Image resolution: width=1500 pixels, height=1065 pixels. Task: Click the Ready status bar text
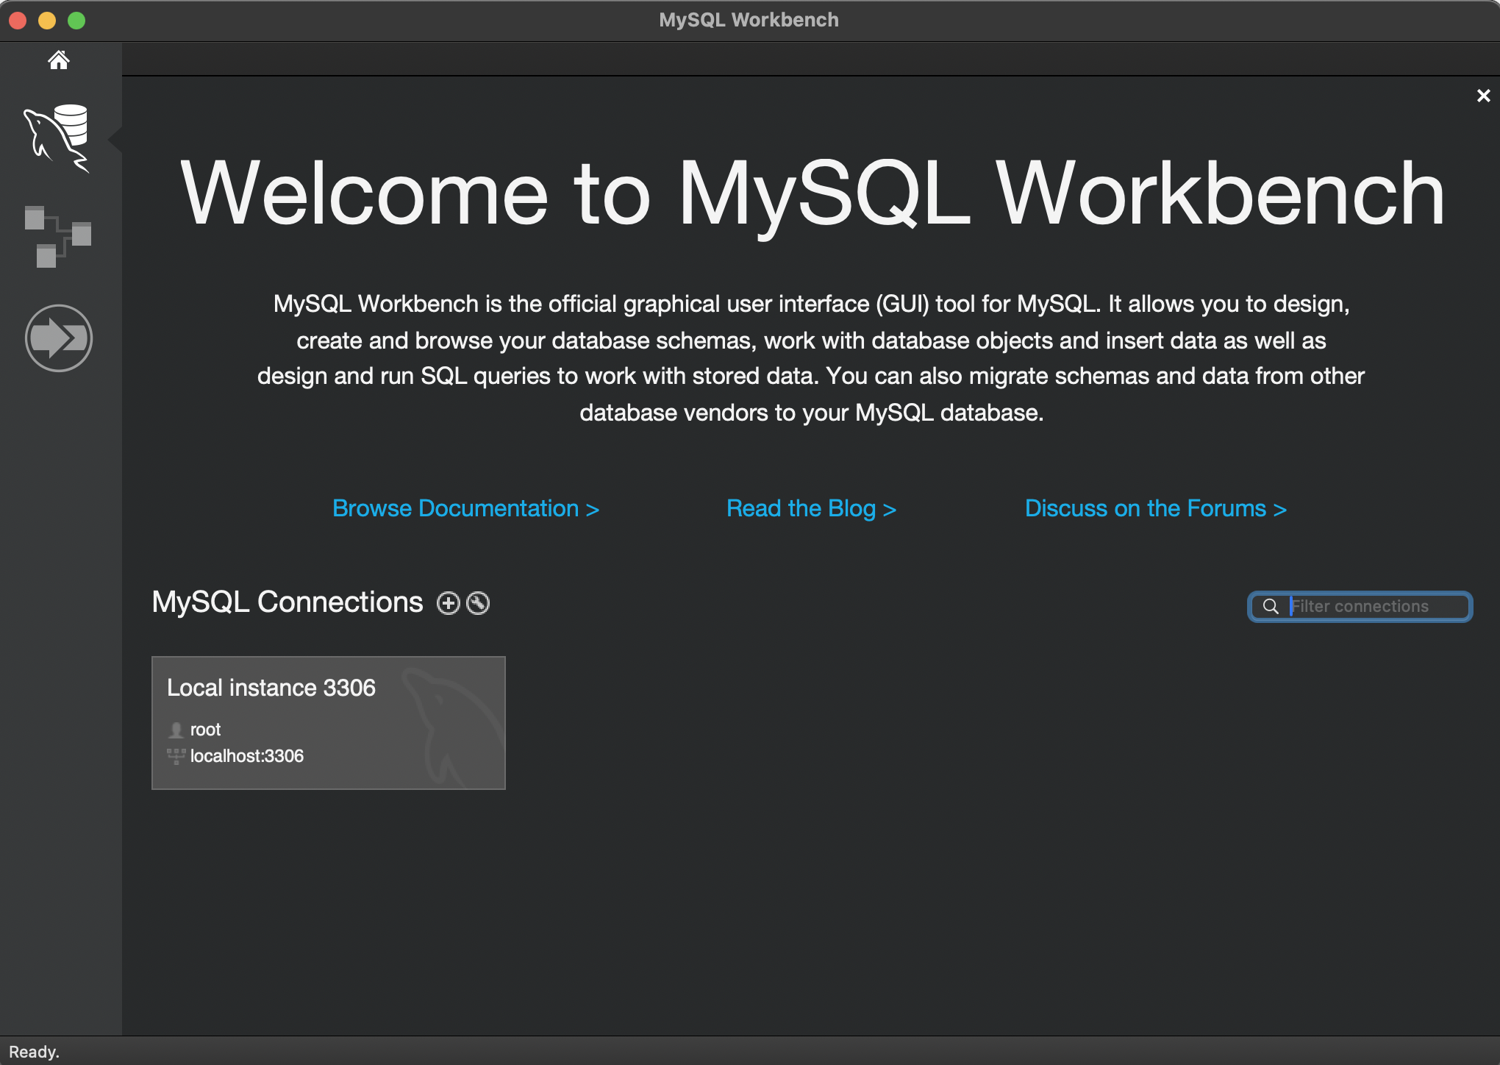pyautogui.click(x=34, y=1052)
